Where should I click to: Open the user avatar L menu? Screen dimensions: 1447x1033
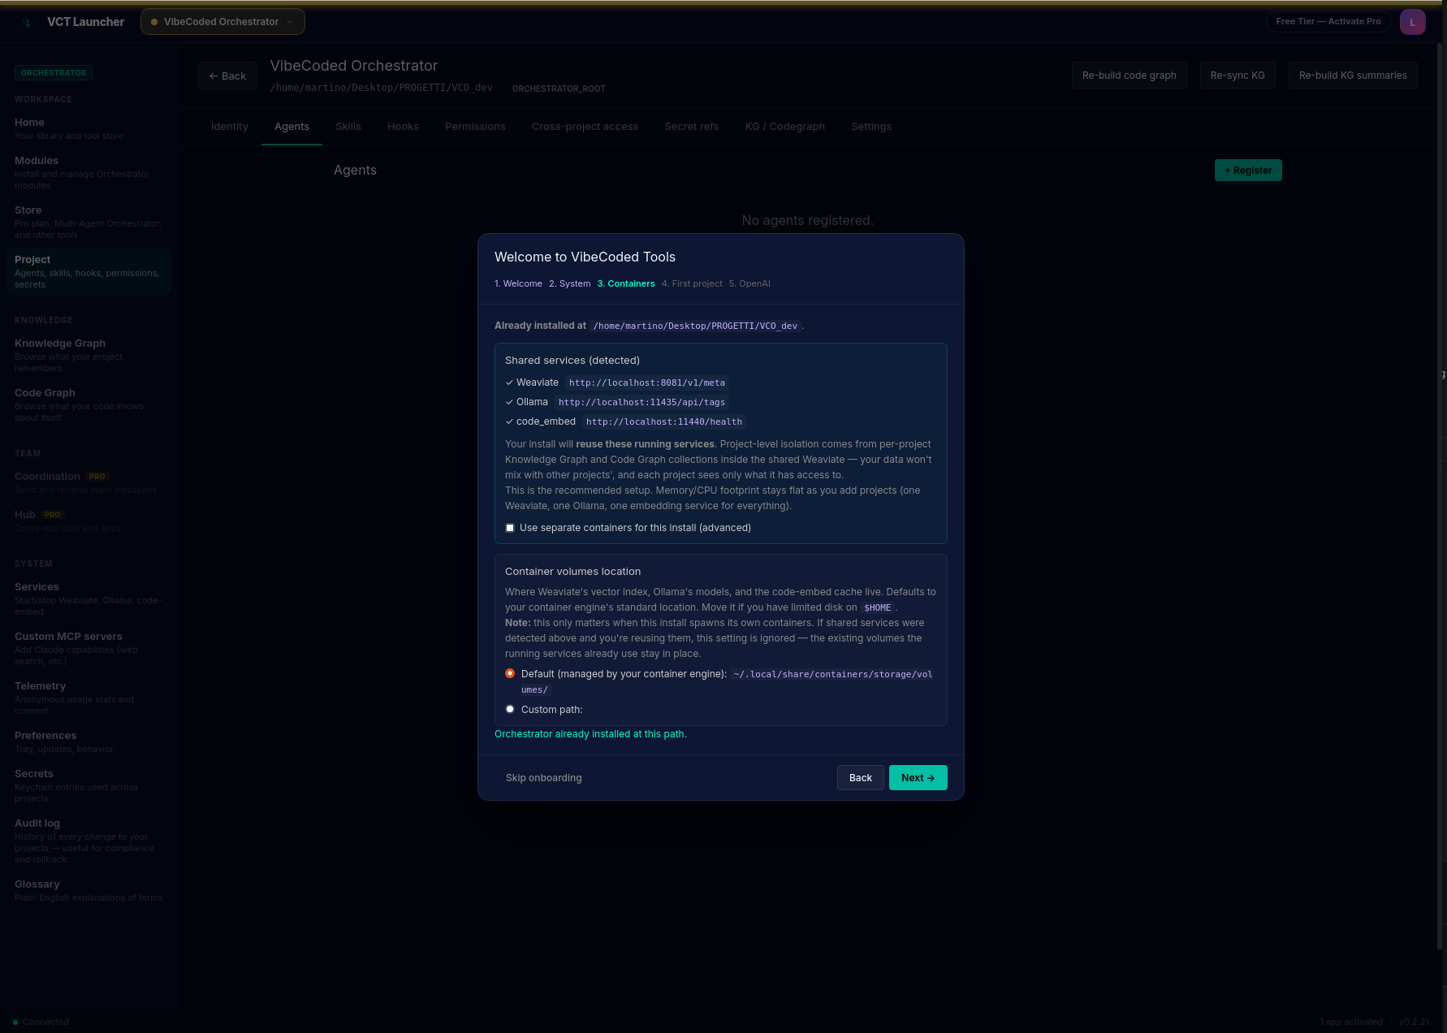[x=1412, y=22]
